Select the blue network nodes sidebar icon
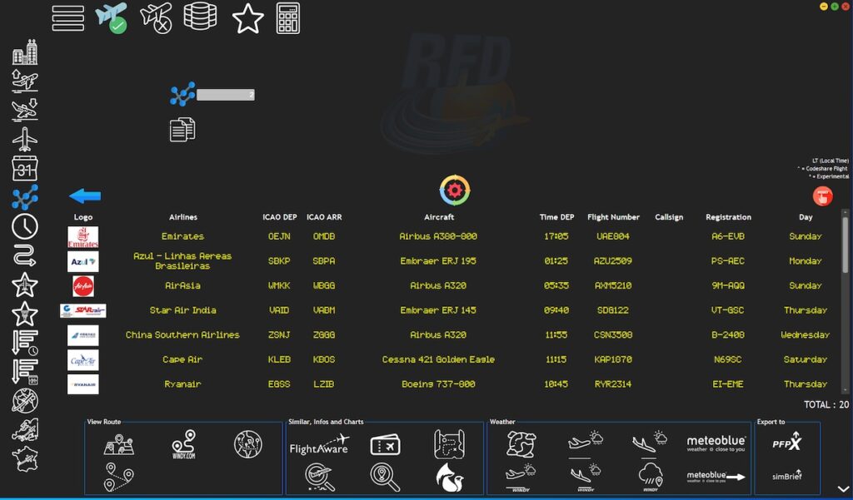Viewport: 853px width, 500px height. (25, 197)
